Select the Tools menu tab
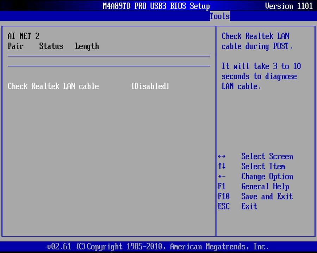This screenshot has width=317, height=253. [219, 16]
